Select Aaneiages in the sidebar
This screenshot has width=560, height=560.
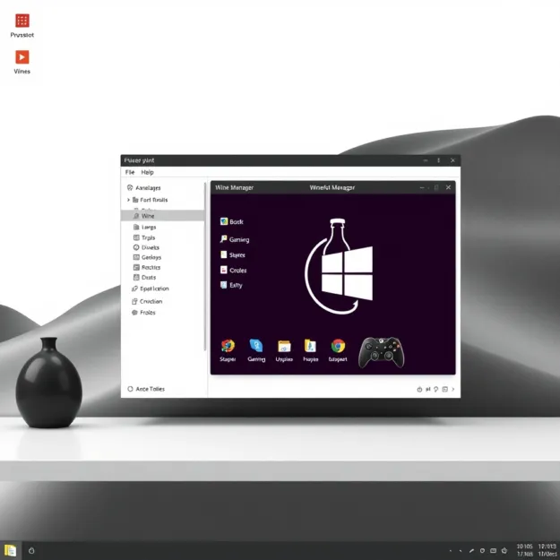144,187
